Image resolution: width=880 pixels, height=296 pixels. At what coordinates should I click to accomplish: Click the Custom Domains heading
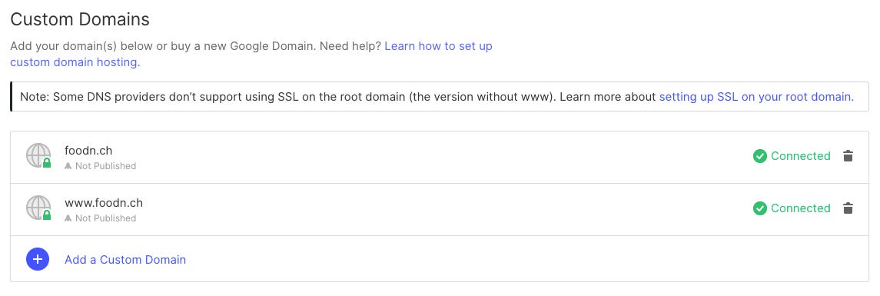tap(80, 20)
